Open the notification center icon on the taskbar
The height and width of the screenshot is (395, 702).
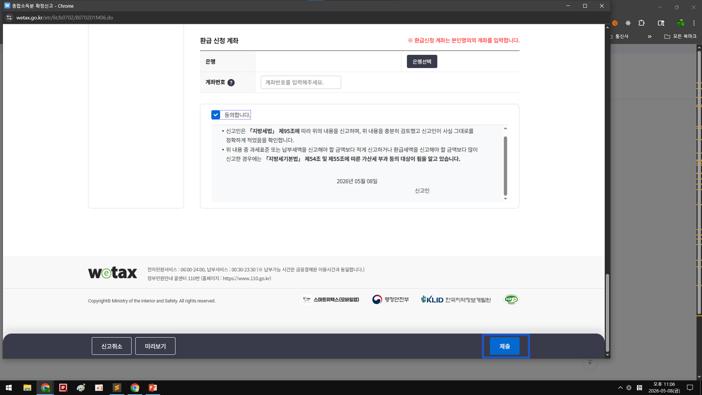(690, 388)
